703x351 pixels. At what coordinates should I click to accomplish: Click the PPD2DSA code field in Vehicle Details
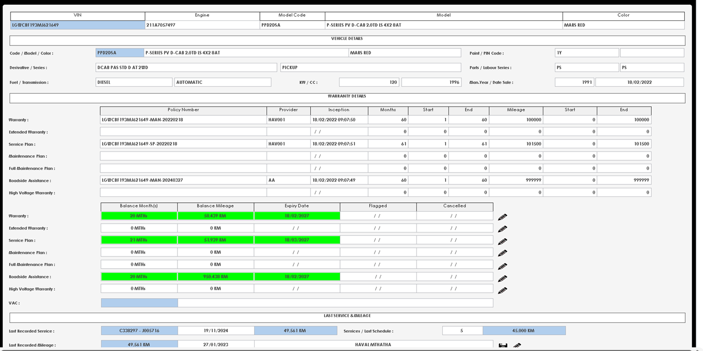tap(119, 53)
